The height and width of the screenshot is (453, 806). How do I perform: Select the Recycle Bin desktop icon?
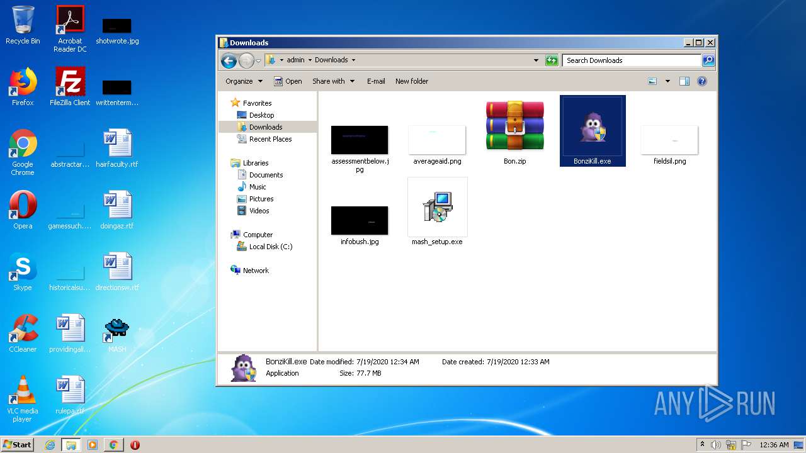pyautogui.click(x=23, y=25)
